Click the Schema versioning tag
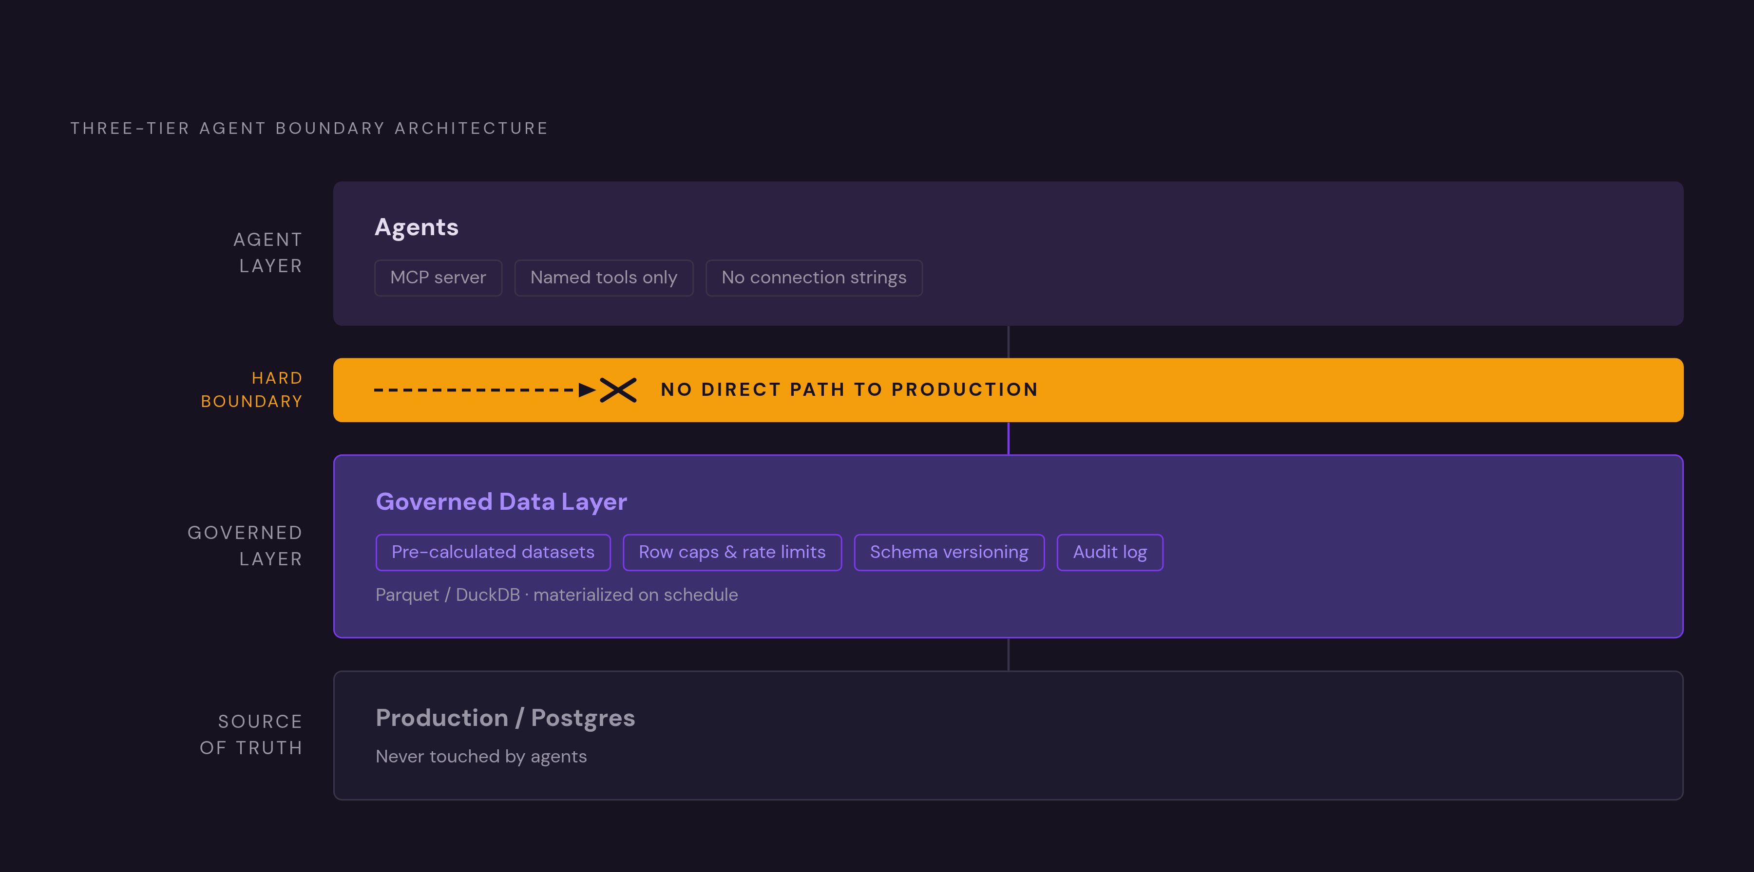1754x872 pixels. pos(949,552)
